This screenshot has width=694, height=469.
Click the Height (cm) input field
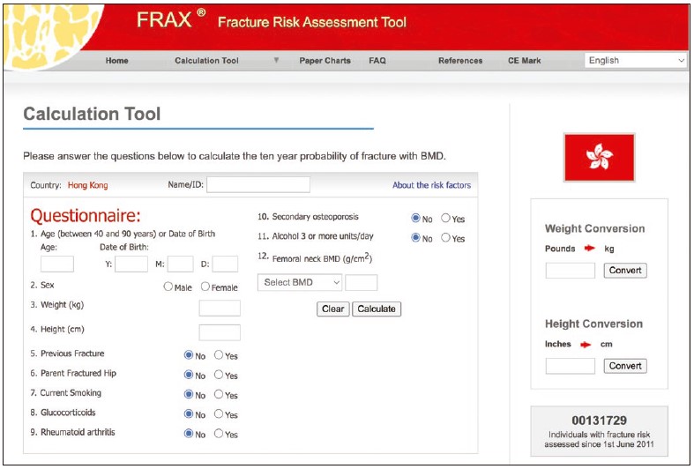tap(220, 332)
